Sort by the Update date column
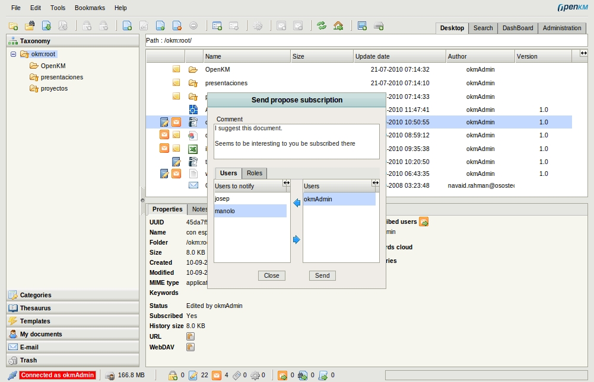 400,56
